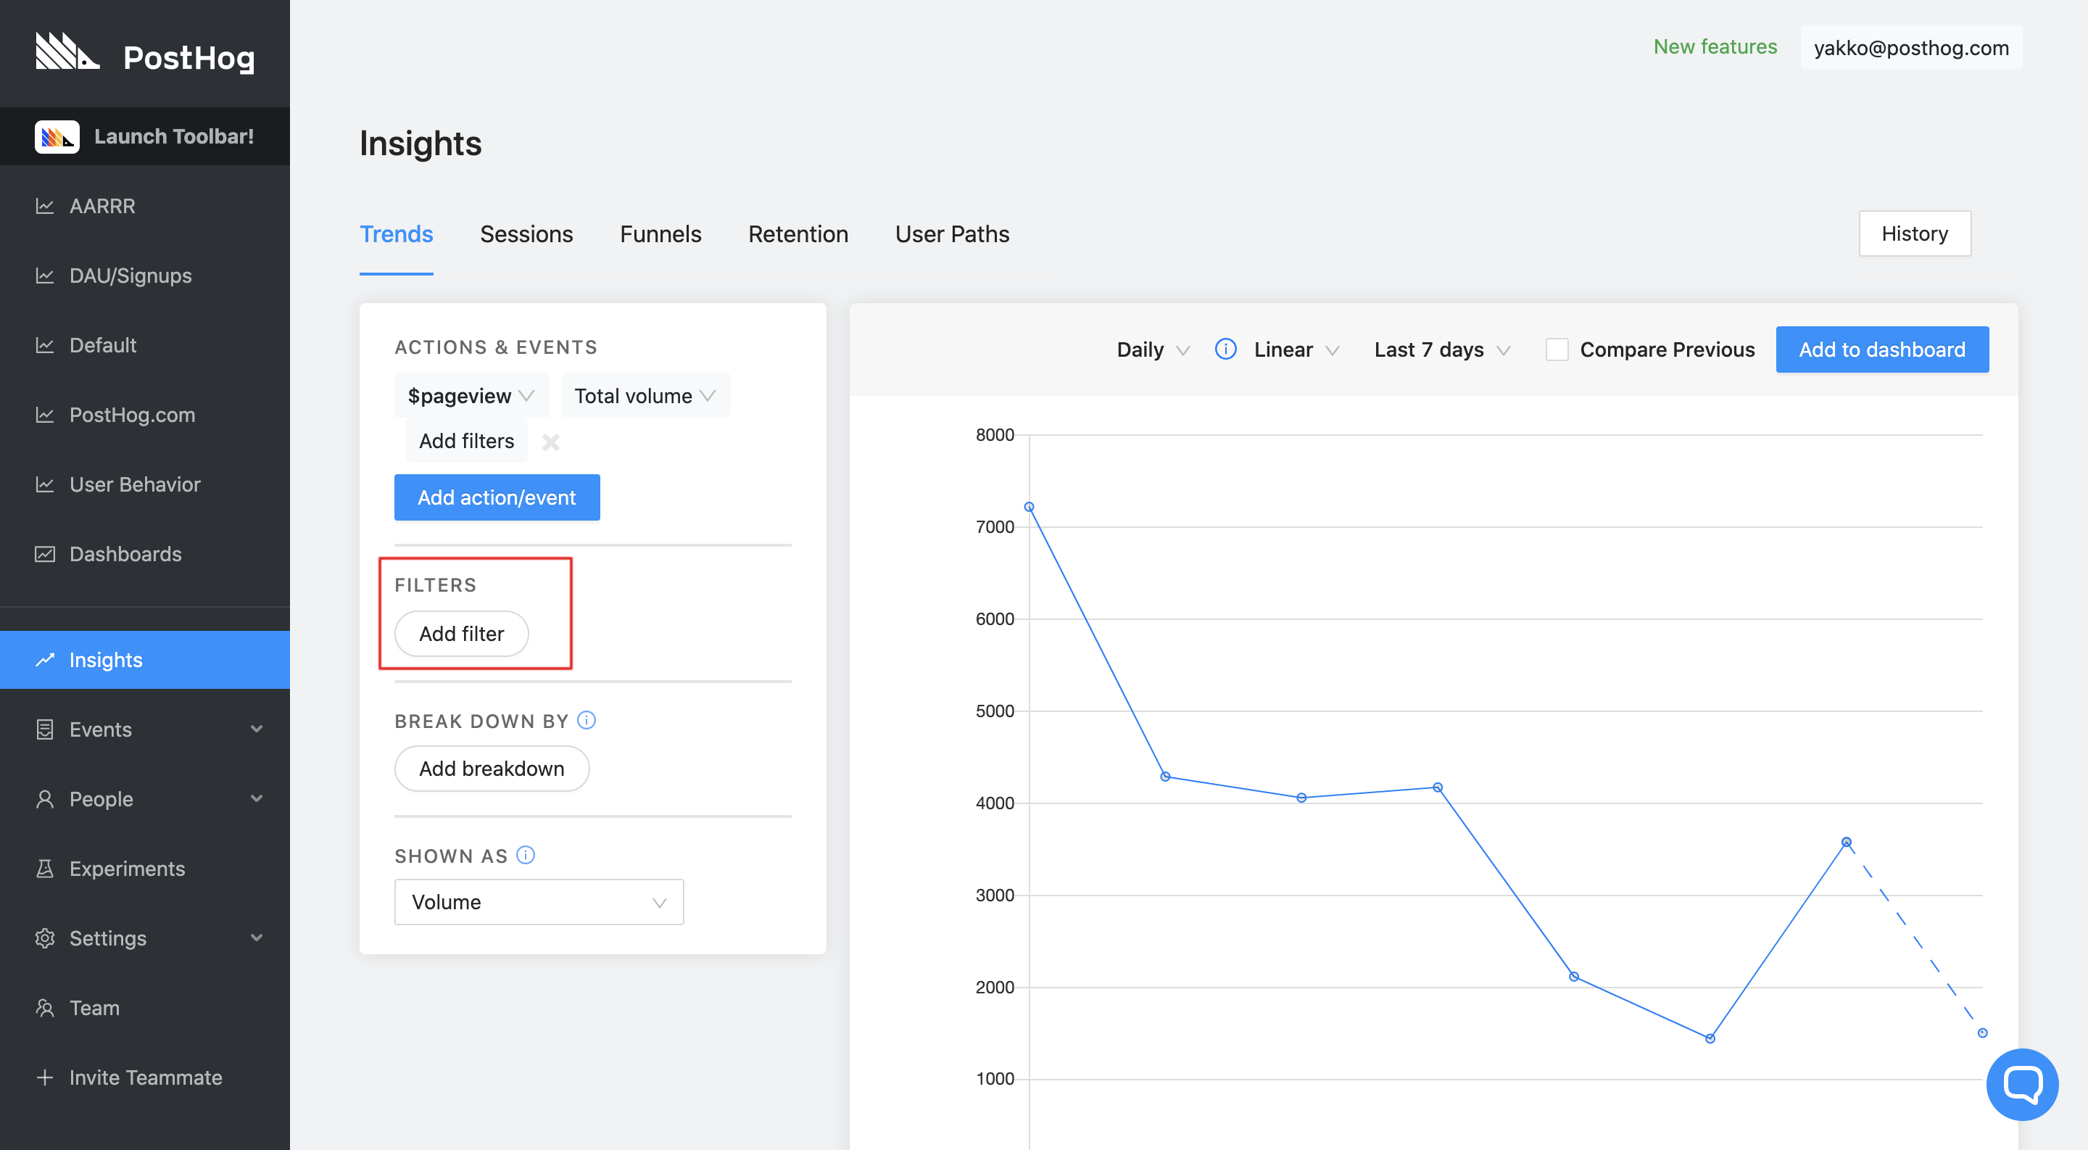Image resolution: width=2088 pixels, height=1150 pixels.
Task: Expand the Settings sidebar section
Action: tap(256, 938)
